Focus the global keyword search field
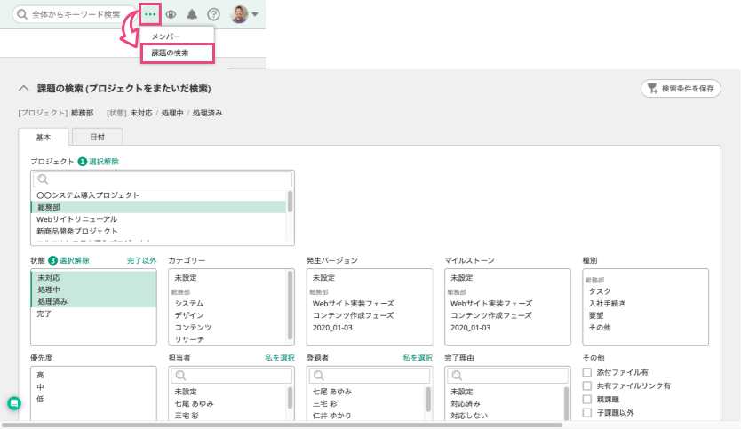The width and height of the screenshot is (741, 429). tap(75, 14)
